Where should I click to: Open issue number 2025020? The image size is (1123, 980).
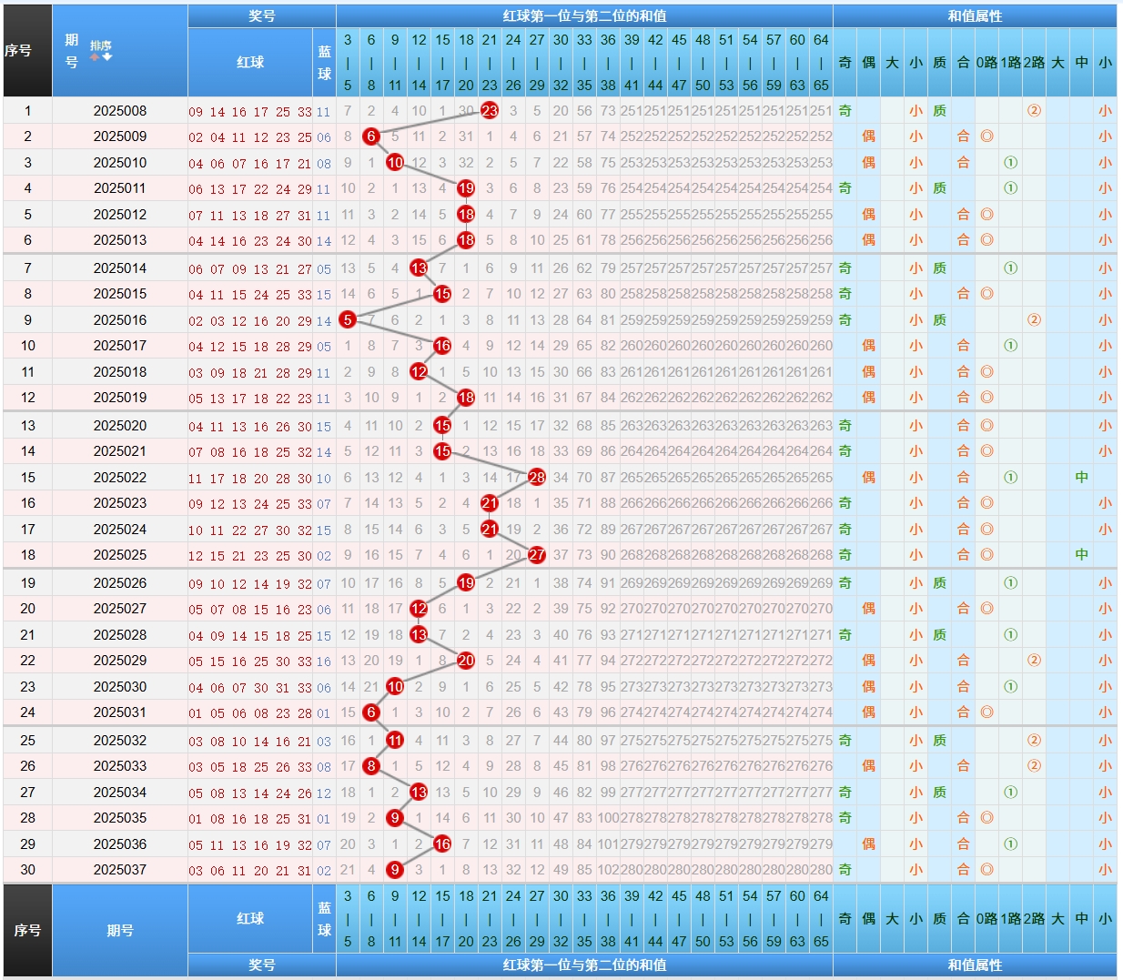point(120,426)
